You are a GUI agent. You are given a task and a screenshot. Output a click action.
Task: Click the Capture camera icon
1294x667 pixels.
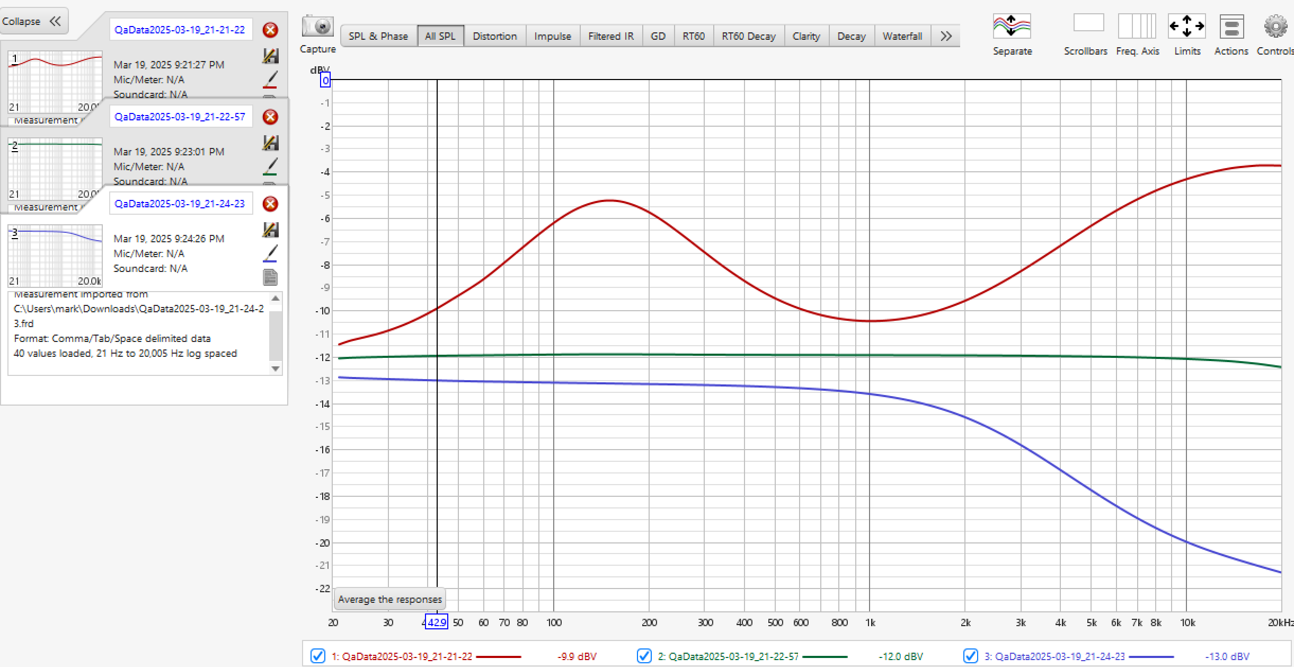coord(317,26)
